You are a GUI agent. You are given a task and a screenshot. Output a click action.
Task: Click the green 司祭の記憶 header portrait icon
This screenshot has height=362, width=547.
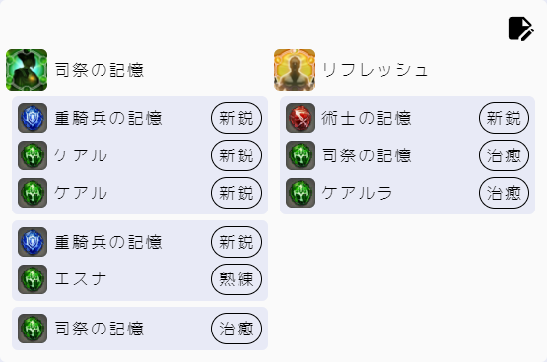[27, 70]
